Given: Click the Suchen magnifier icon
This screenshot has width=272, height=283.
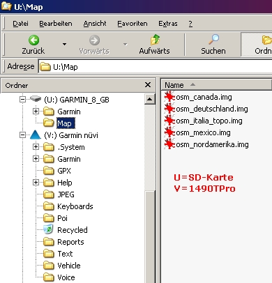Looking at the screenshot, I should (x=213, y=40).
